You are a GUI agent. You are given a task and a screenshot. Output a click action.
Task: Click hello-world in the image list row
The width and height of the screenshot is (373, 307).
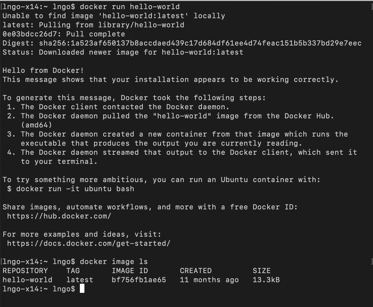tap(27, 280)
